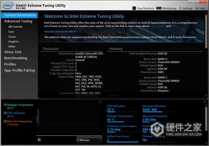Click the Stop Monitors waveform icon
Viewport: 209px width, 146px height.
[134, 8]
